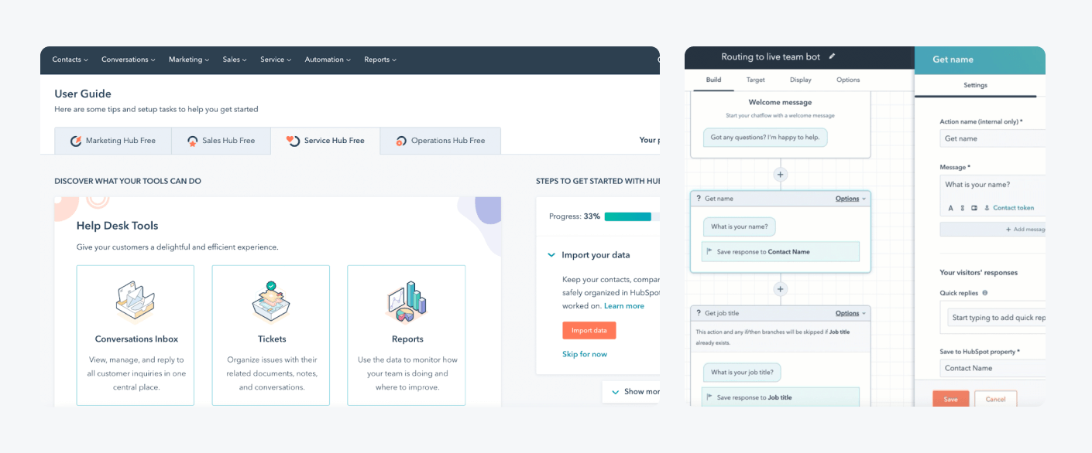Image resolution: width=1092 pixels, height=453 pixels.
Task: Open the Options dropdown on Get name action
Action: coord(848,198)
